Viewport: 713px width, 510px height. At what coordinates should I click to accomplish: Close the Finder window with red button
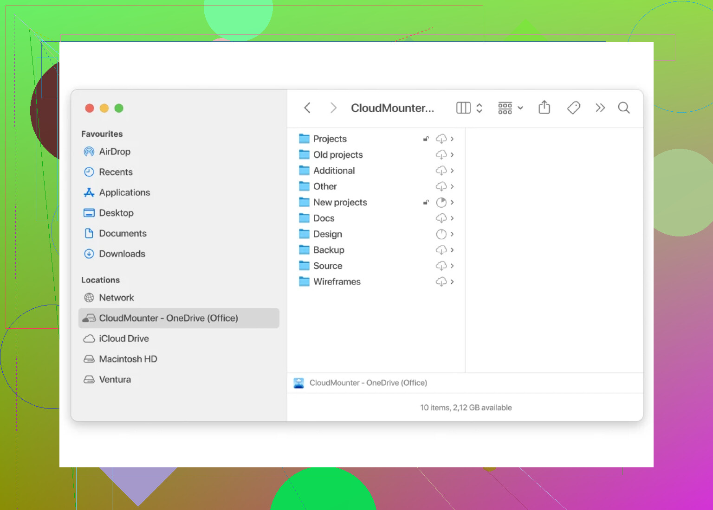pyautogui.click(x=90, y=108)
